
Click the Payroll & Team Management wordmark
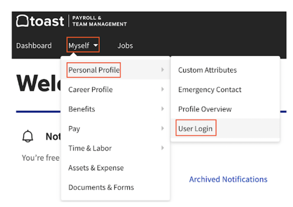99,21
